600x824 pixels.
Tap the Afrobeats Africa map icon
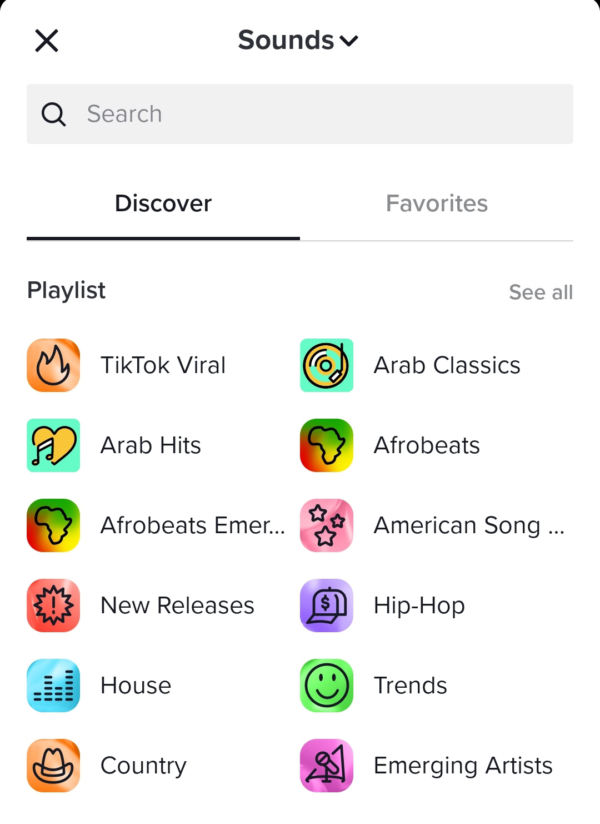pos(327,445)
